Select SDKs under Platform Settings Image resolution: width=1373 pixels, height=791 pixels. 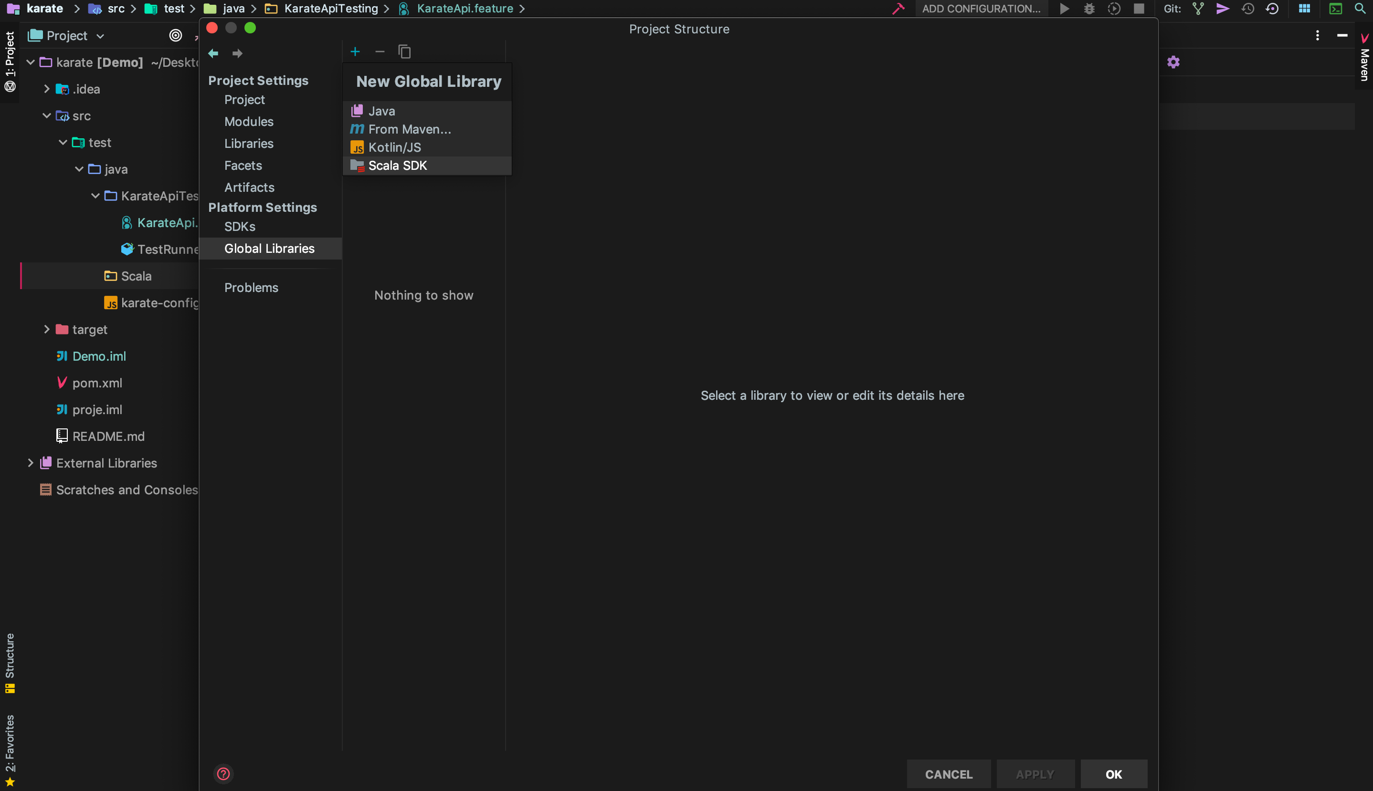tap(240, 227)
